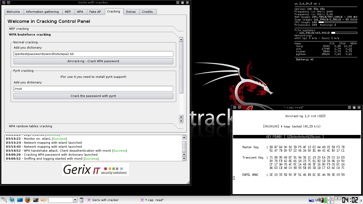This screenshot has height=204, width=363.
Task: Open the trash can icon in taskbar
Action: [x=82, y=200]
